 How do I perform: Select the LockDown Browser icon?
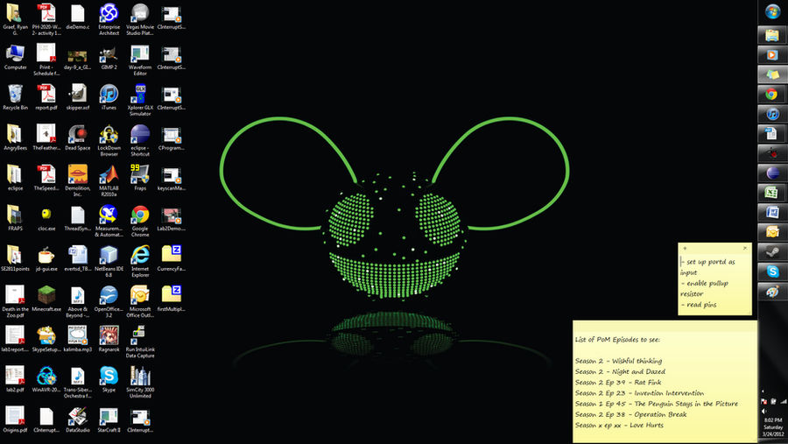(x=109, y=140)
